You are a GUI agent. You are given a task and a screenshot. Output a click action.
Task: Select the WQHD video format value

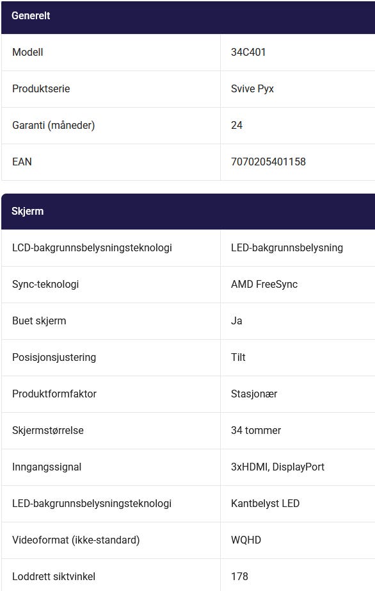246,540
